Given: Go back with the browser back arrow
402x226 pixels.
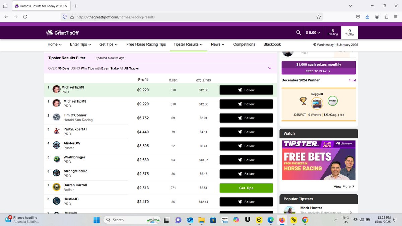Looking at the screenshot, I should click(x=6, y=17).
